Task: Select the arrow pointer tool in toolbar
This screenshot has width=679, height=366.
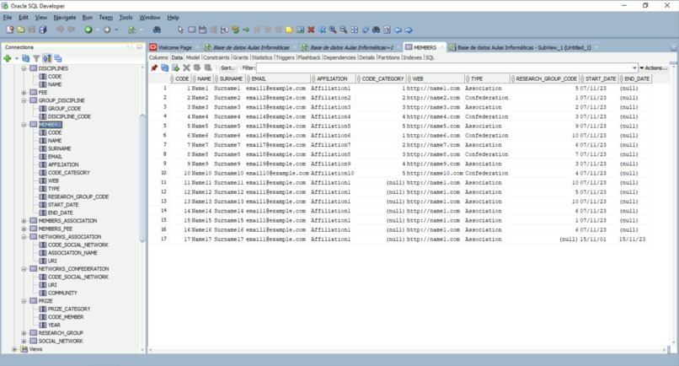Action: [180, 30]
